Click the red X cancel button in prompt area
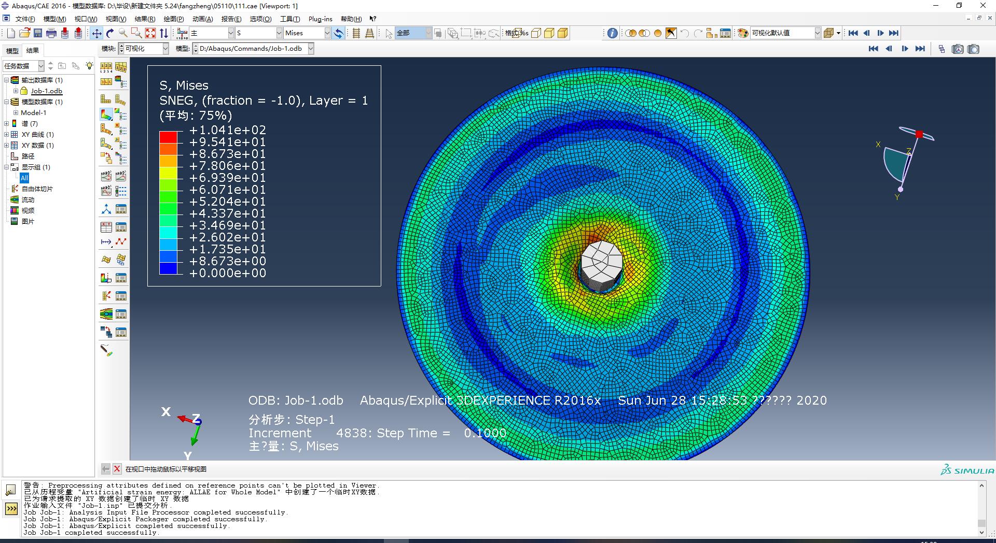 click(117, 469)
